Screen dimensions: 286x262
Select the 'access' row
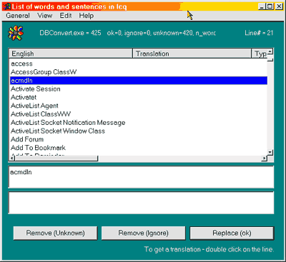point(139,64)
